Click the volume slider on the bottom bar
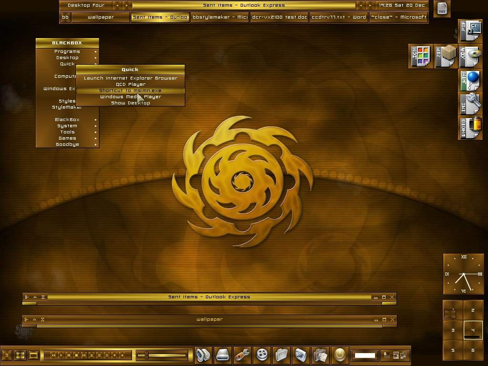The height and width of the screenshot is (366, 488). click(x=163, y=355)
